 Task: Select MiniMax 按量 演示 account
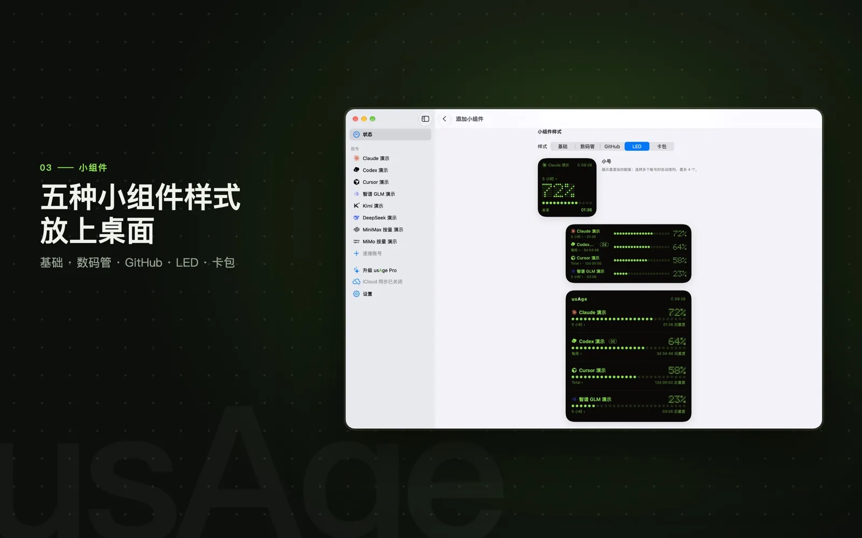(390, 230)
